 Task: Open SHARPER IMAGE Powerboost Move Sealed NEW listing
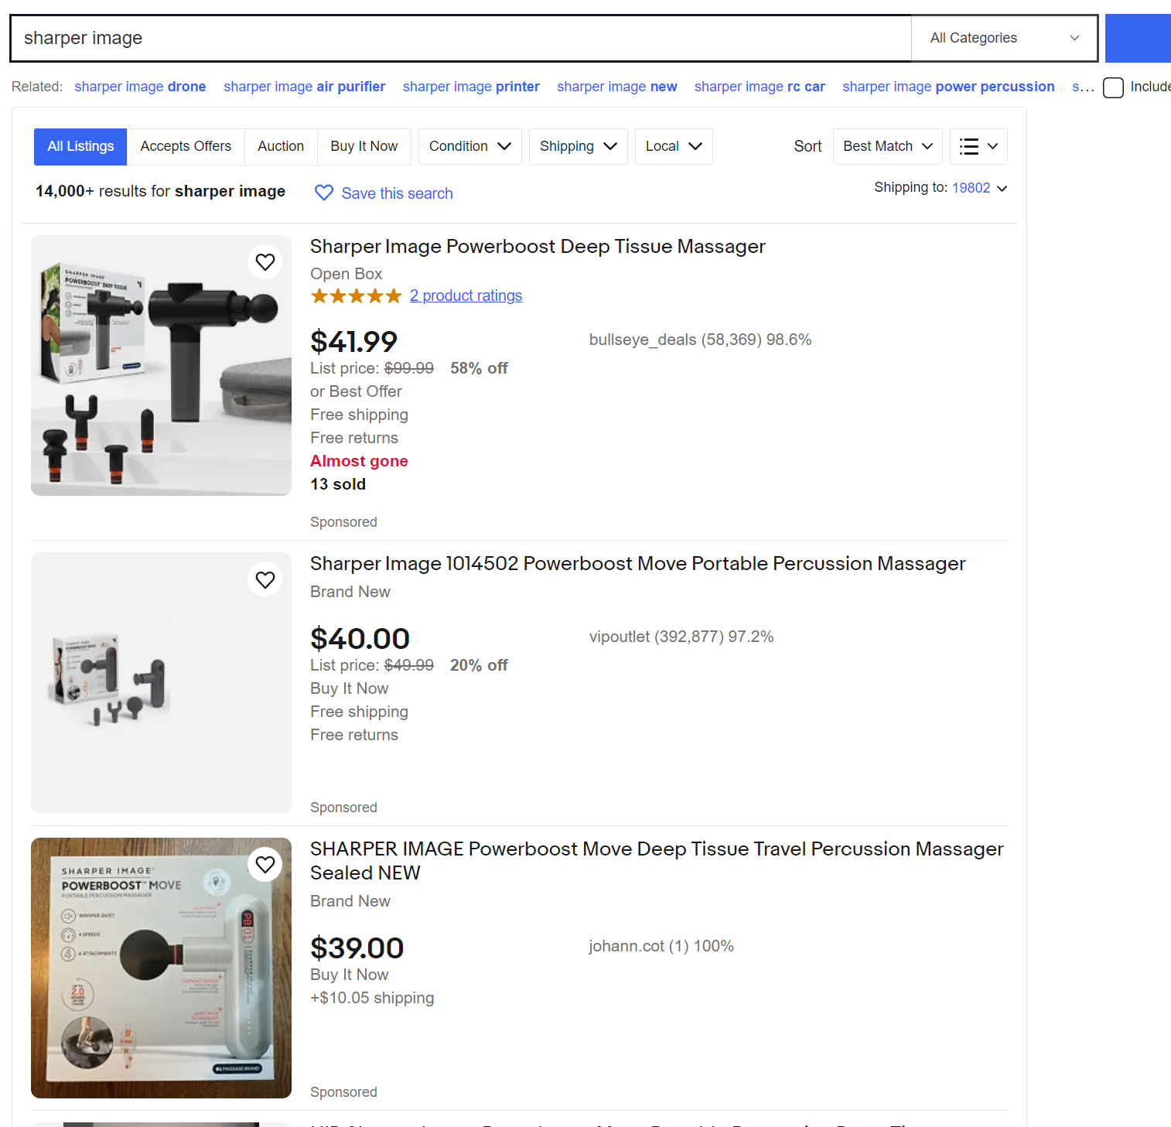pos(657,860)
